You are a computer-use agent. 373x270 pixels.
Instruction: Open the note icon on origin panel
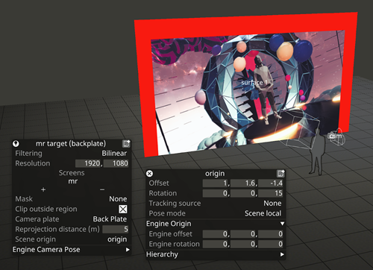[x=280, y=173]
